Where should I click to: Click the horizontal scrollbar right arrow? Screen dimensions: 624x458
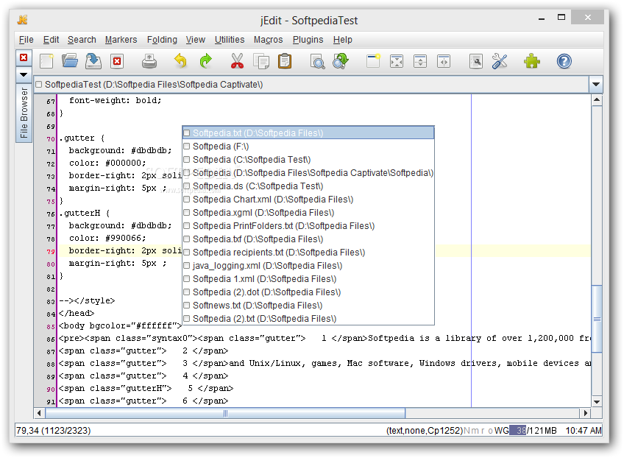point(586,413)
